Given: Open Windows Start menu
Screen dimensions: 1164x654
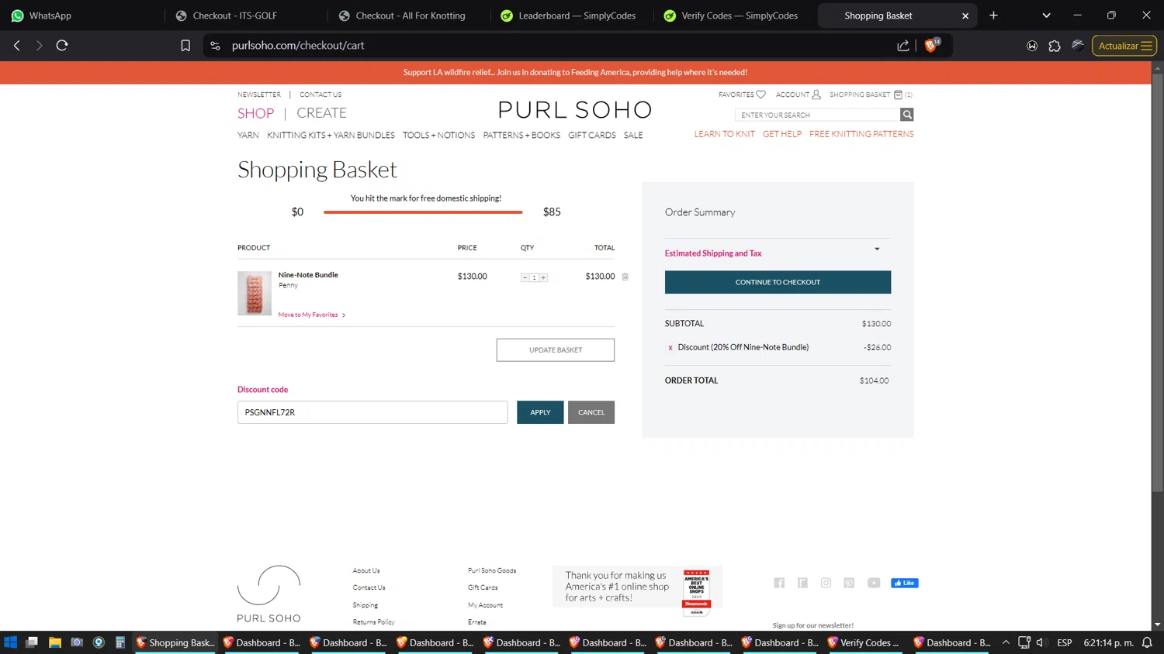Looking at the screenshot, I should pos(11,642).
